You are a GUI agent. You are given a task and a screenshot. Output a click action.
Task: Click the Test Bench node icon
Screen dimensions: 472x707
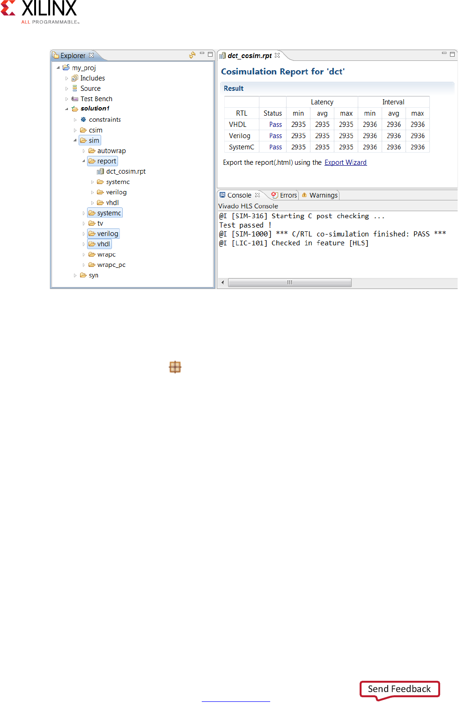(x=75, y=99)
